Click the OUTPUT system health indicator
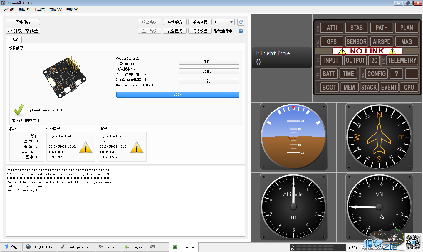This screenshot has width=423, height=252. [x=355, y=60]
